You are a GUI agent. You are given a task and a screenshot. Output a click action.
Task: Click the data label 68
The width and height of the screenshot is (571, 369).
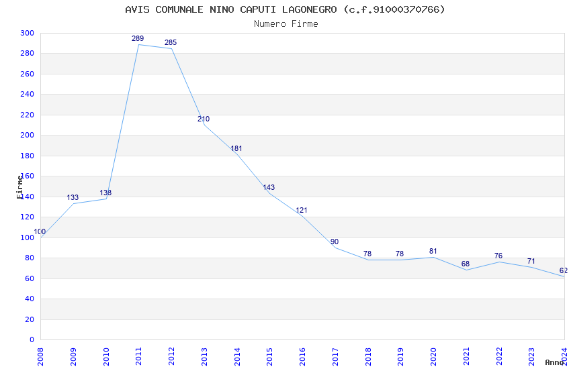pos(466,264)
